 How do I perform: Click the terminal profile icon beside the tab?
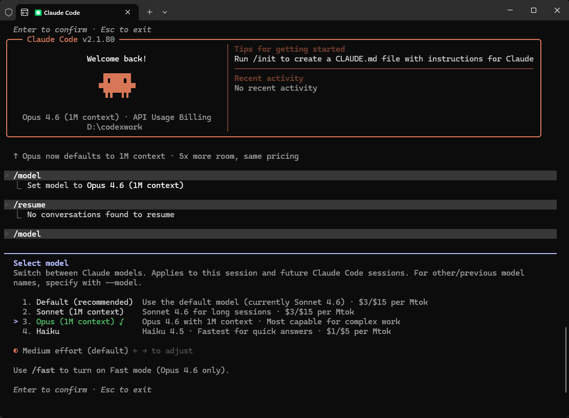25,12
